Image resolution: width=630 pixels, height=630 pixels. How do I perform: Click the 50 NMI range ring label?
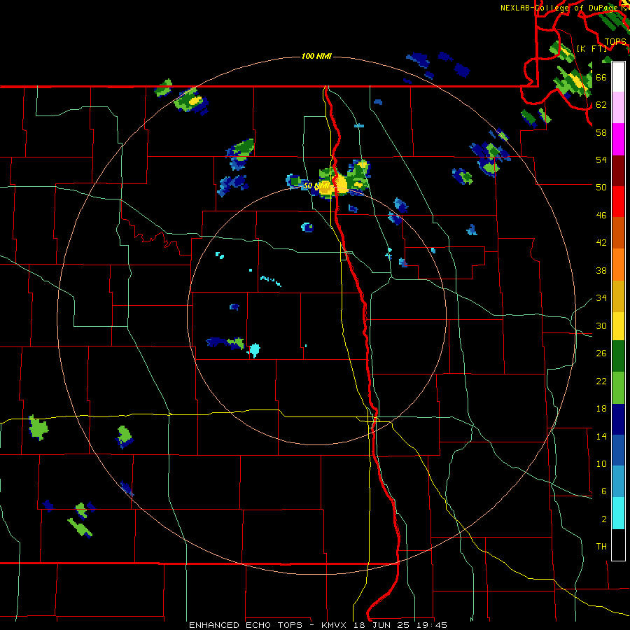[x=316, y=185]
